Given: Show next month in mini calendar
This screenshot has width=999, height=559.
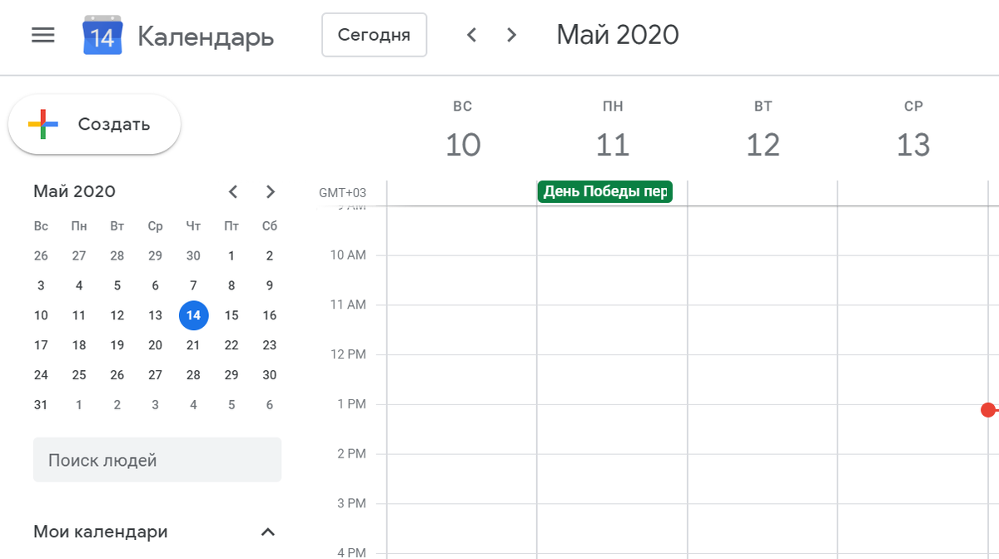Looking at the screenshot, I should pyautogui.click(x=270, y=192).
